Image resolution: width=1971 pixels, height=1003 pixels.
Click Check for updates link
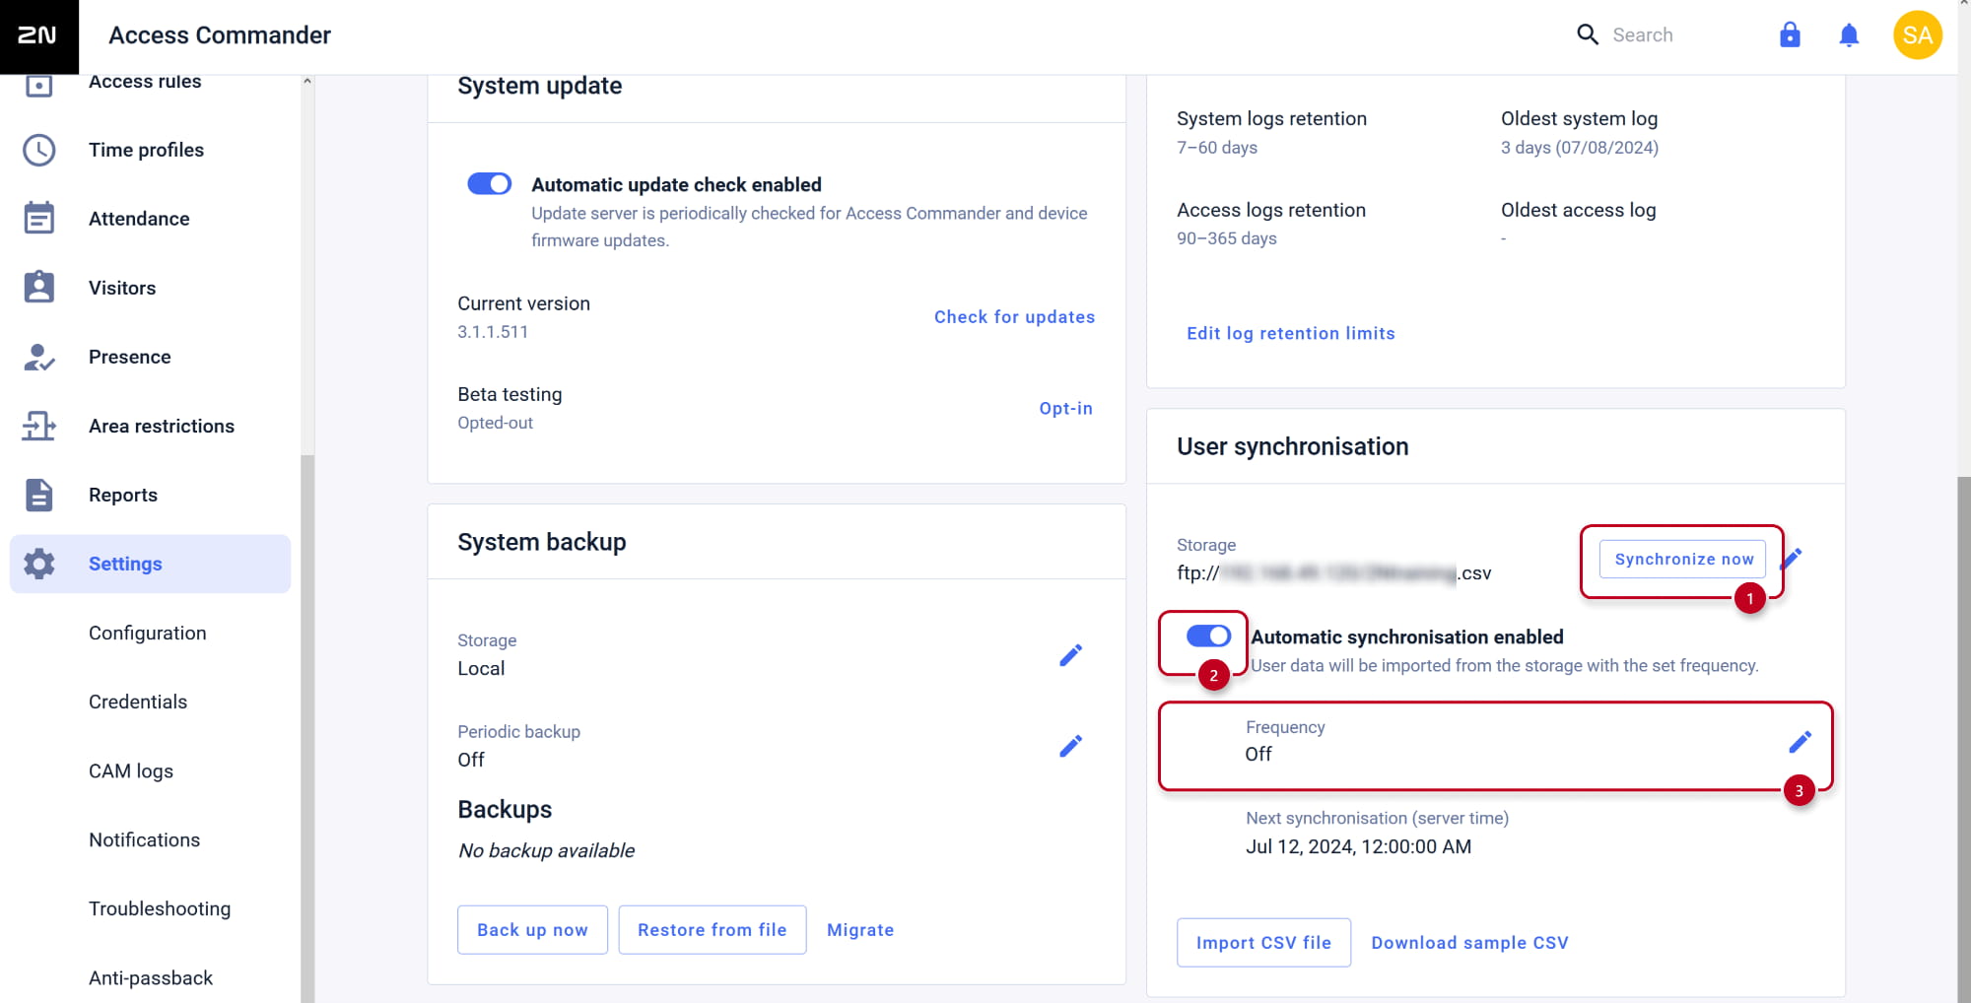[x=1014, y=317]
